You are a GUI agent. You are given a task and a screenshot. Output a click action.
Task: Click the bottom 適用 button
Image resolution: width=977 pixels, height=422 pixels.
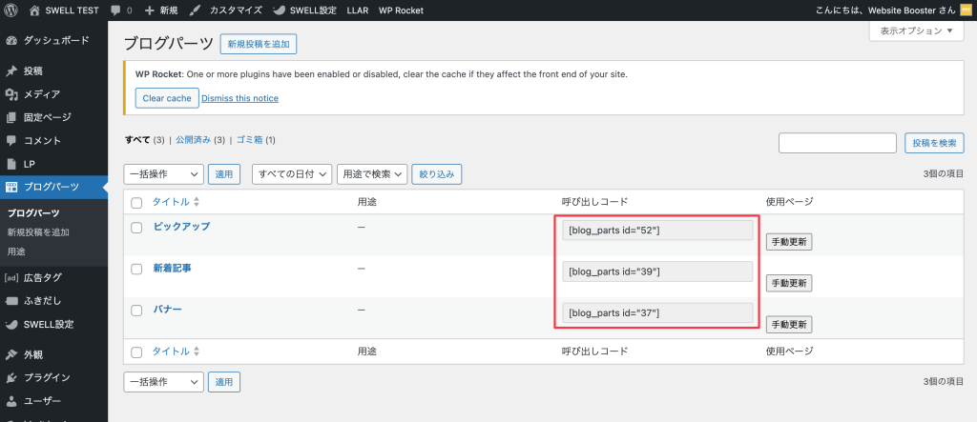[x=223, y=382]
